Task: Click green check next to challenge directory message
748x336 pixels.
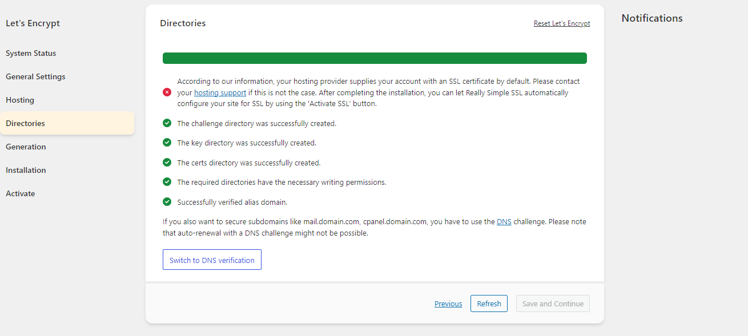Action: 167,123
